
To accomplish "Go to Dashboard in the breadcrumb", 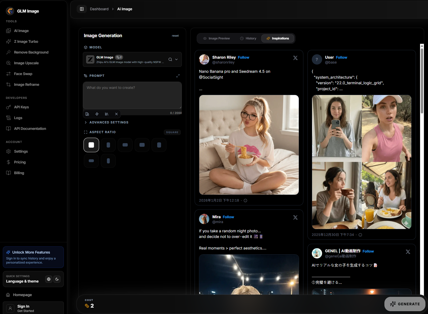I will pyautogui.click(x=99, y=9).
